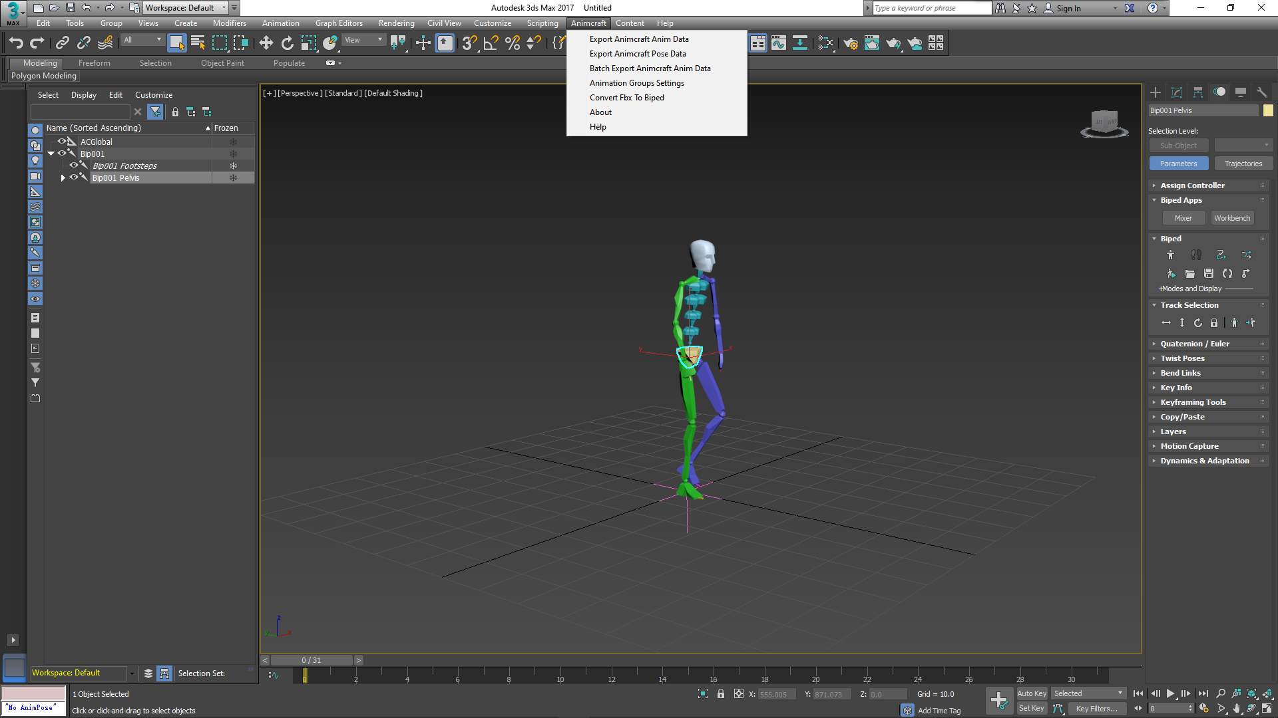Enable Biped Footstep Mode icon

coord(1196,255)
